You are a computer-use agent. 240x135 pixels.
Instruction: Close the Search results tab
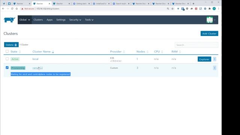pos(129,3)
